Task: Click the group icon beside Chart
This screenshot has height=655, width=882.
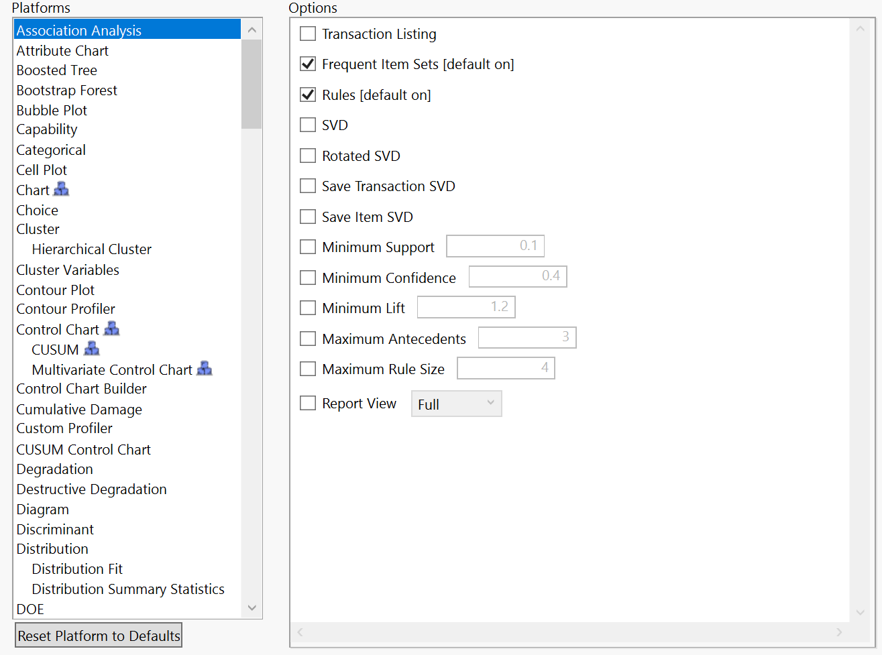Action: coord(62,189)
